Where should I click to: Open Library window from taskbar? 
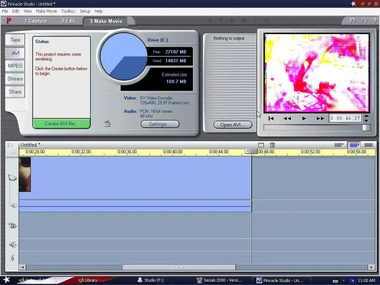[x=88, y=280]
